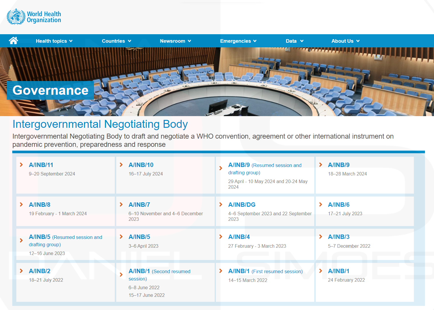Click arrow beside A/INB/1 First resumed session
434x310 pixels.
[x=221, y=271]
